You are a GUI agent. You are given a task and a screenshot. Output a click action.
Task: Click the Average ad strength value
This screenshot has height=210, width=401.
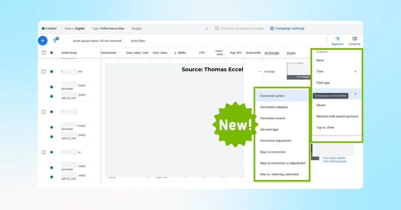(269, 72)
